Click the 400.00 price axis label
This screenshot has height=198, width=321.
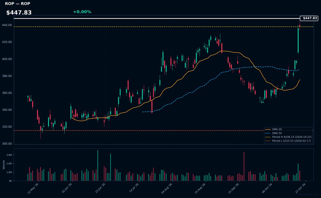[x=7, y=59]
